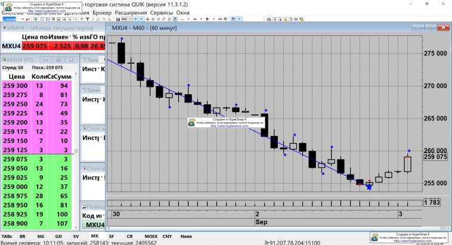Click the blue highlighted workspace button in toolbar

click(9, 19)
